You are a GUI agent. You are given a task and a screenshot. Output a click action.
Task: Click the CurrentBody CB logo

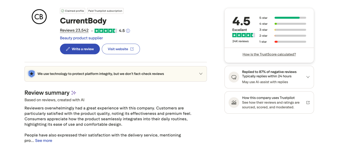(39, 17)
